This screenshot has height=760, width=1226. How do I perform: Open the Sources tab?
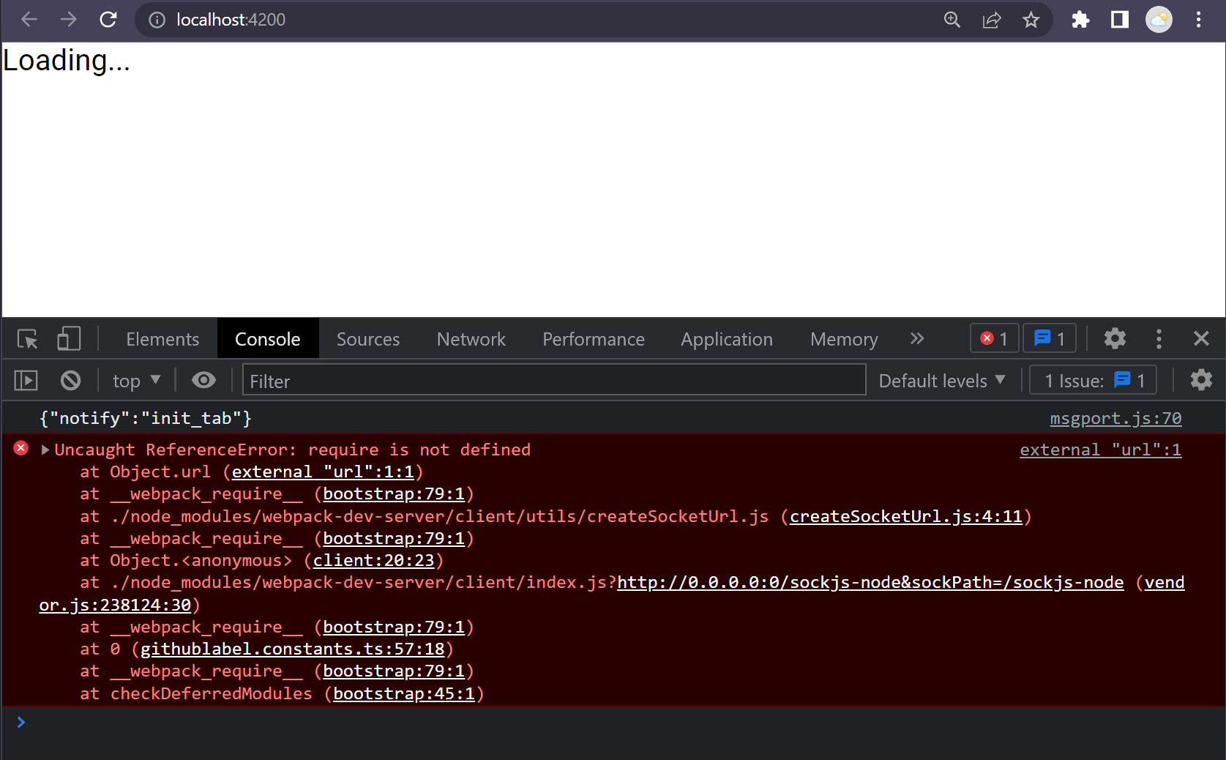click(368, 339)
